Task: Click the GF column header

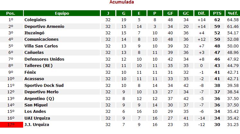Action: 170,13
